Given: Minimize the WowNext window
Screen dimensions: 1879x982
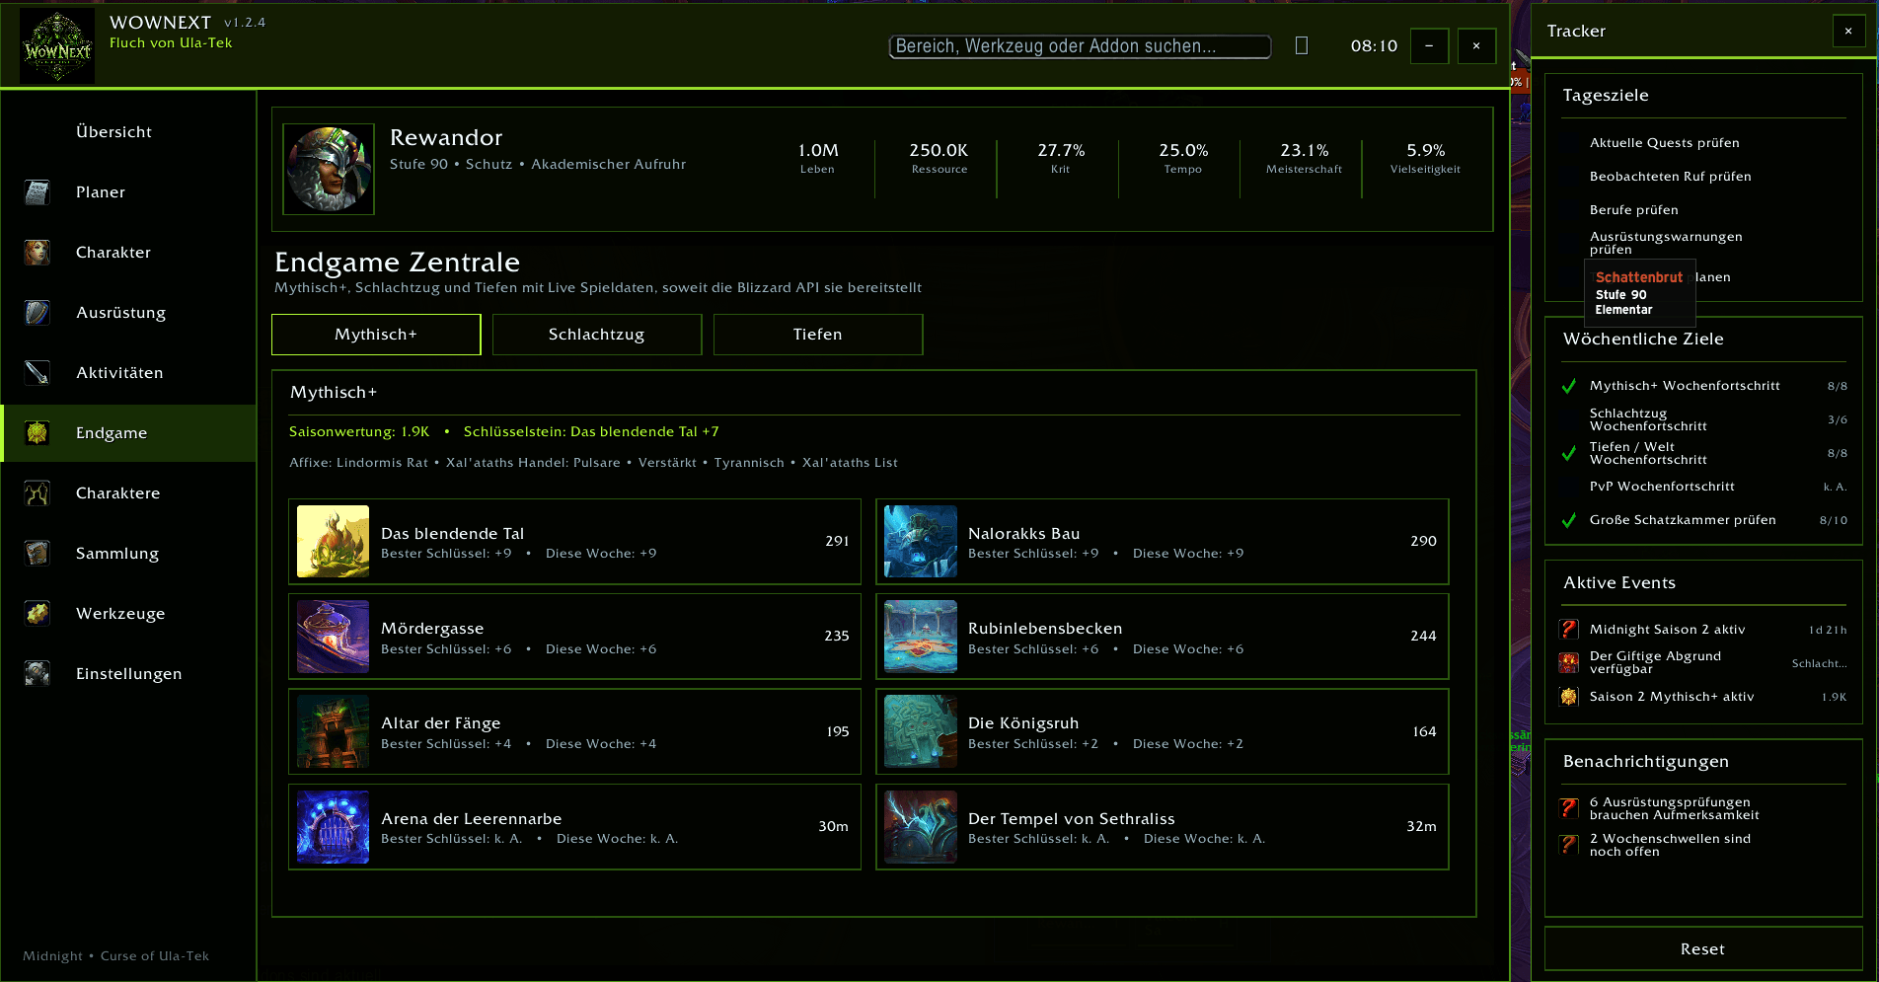Looking at the screenshot, I should coord(1429,46).
